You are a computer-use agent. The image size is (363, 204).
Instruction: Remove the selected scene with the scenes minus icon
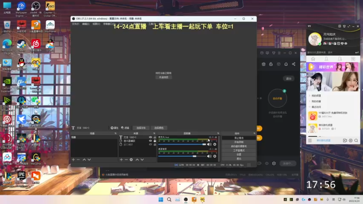click(x=78, y=160)
